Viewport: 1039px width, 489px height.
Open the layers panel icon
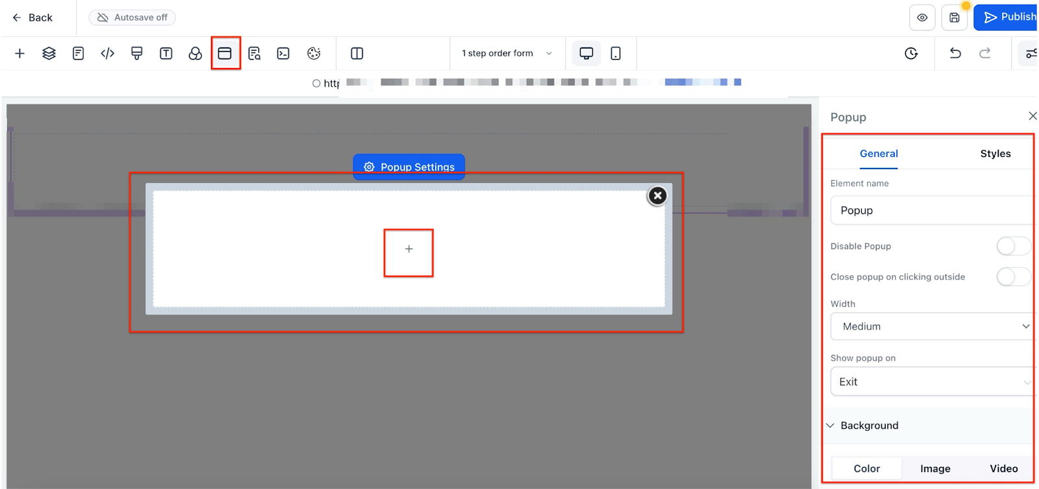(x=49, y=53)
